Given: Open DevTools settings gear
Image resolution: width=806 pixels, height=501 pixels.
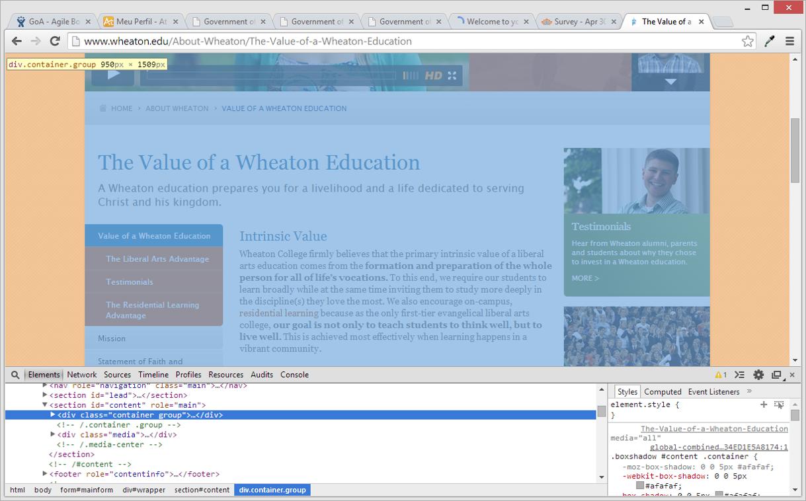Looking at the screenshot, I should pyautogui.click(x=758, y=375).
